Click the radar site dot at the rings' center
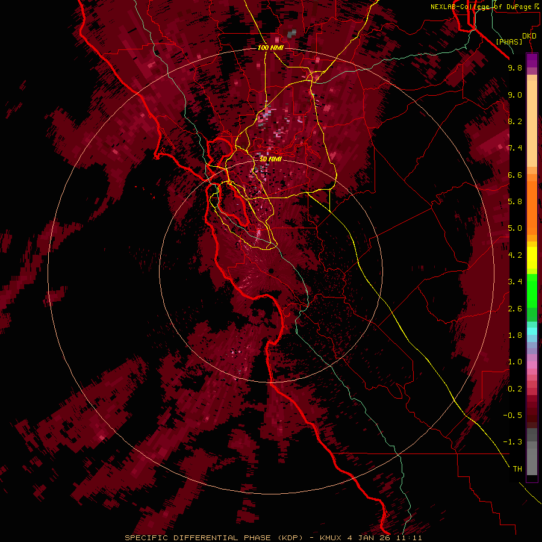 [x=272, y=270]
